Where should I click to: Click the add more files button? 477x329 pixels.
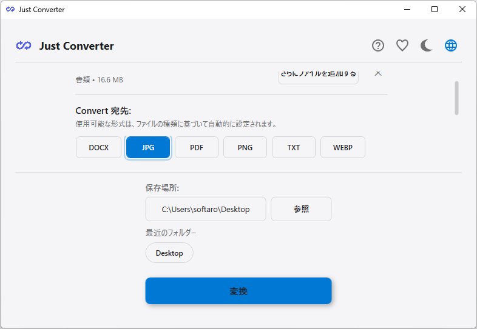coord(318,77)
